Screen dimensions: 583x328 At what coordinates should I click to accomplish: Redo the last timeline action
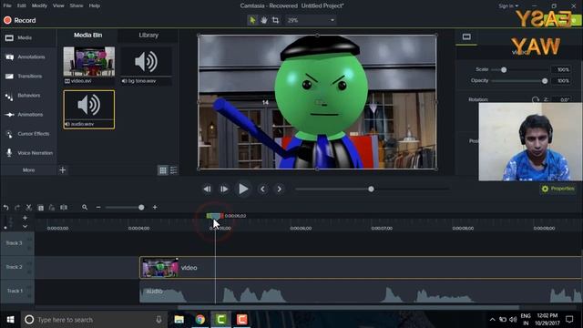pyautogui.click(x=17, y=208)
